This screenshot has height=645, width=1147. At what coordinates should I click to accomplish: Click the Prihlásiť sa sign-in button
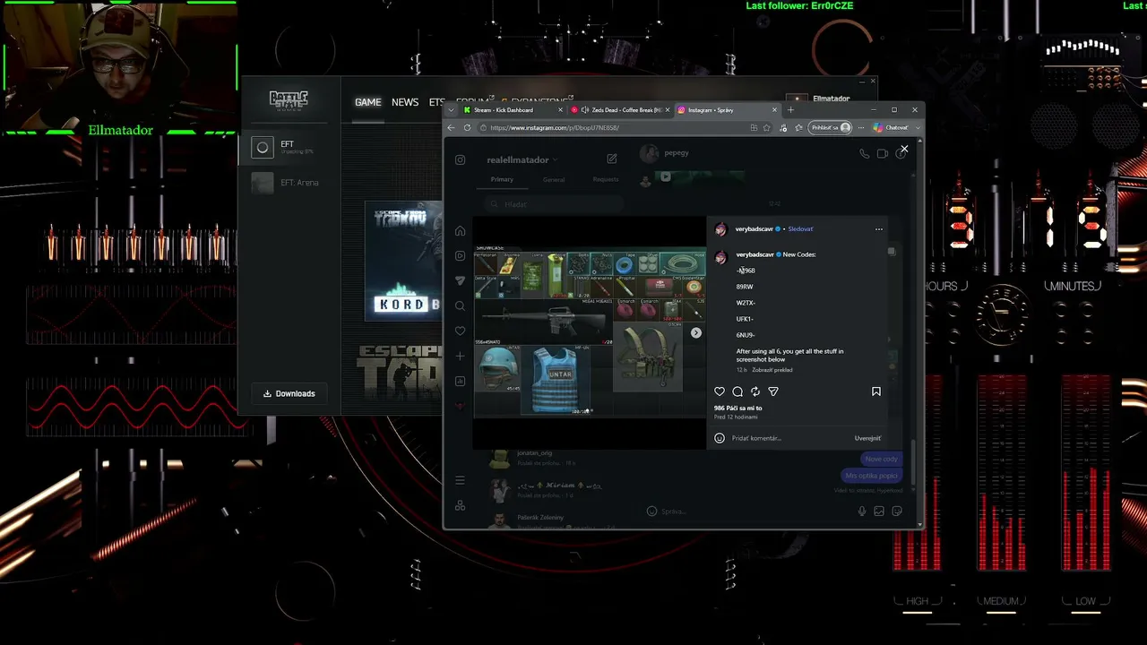(x=831, y=128)
